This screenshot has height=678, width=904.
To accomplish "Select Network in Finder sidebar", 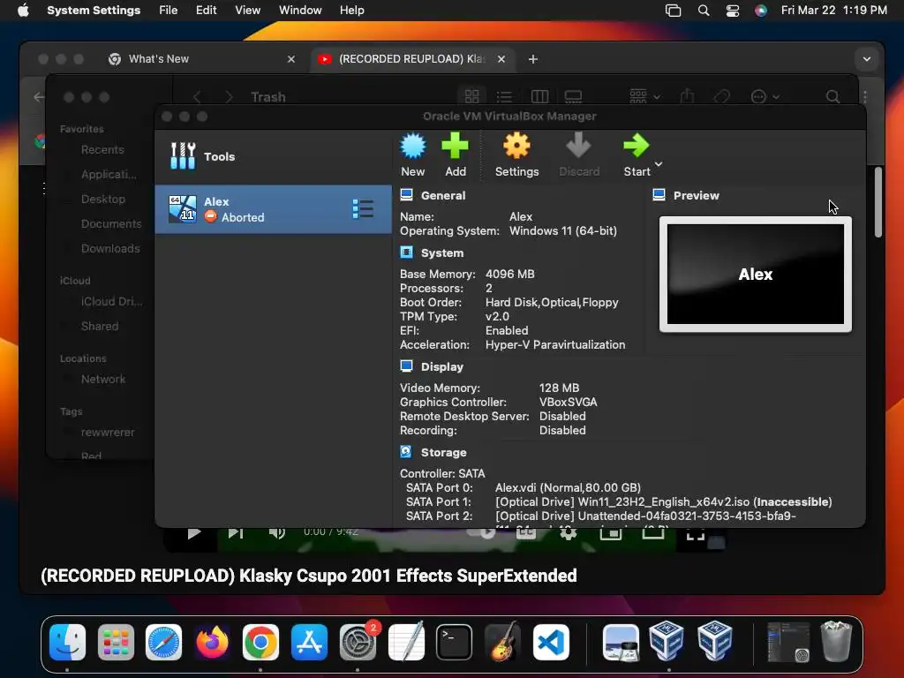I will [103, 380].
